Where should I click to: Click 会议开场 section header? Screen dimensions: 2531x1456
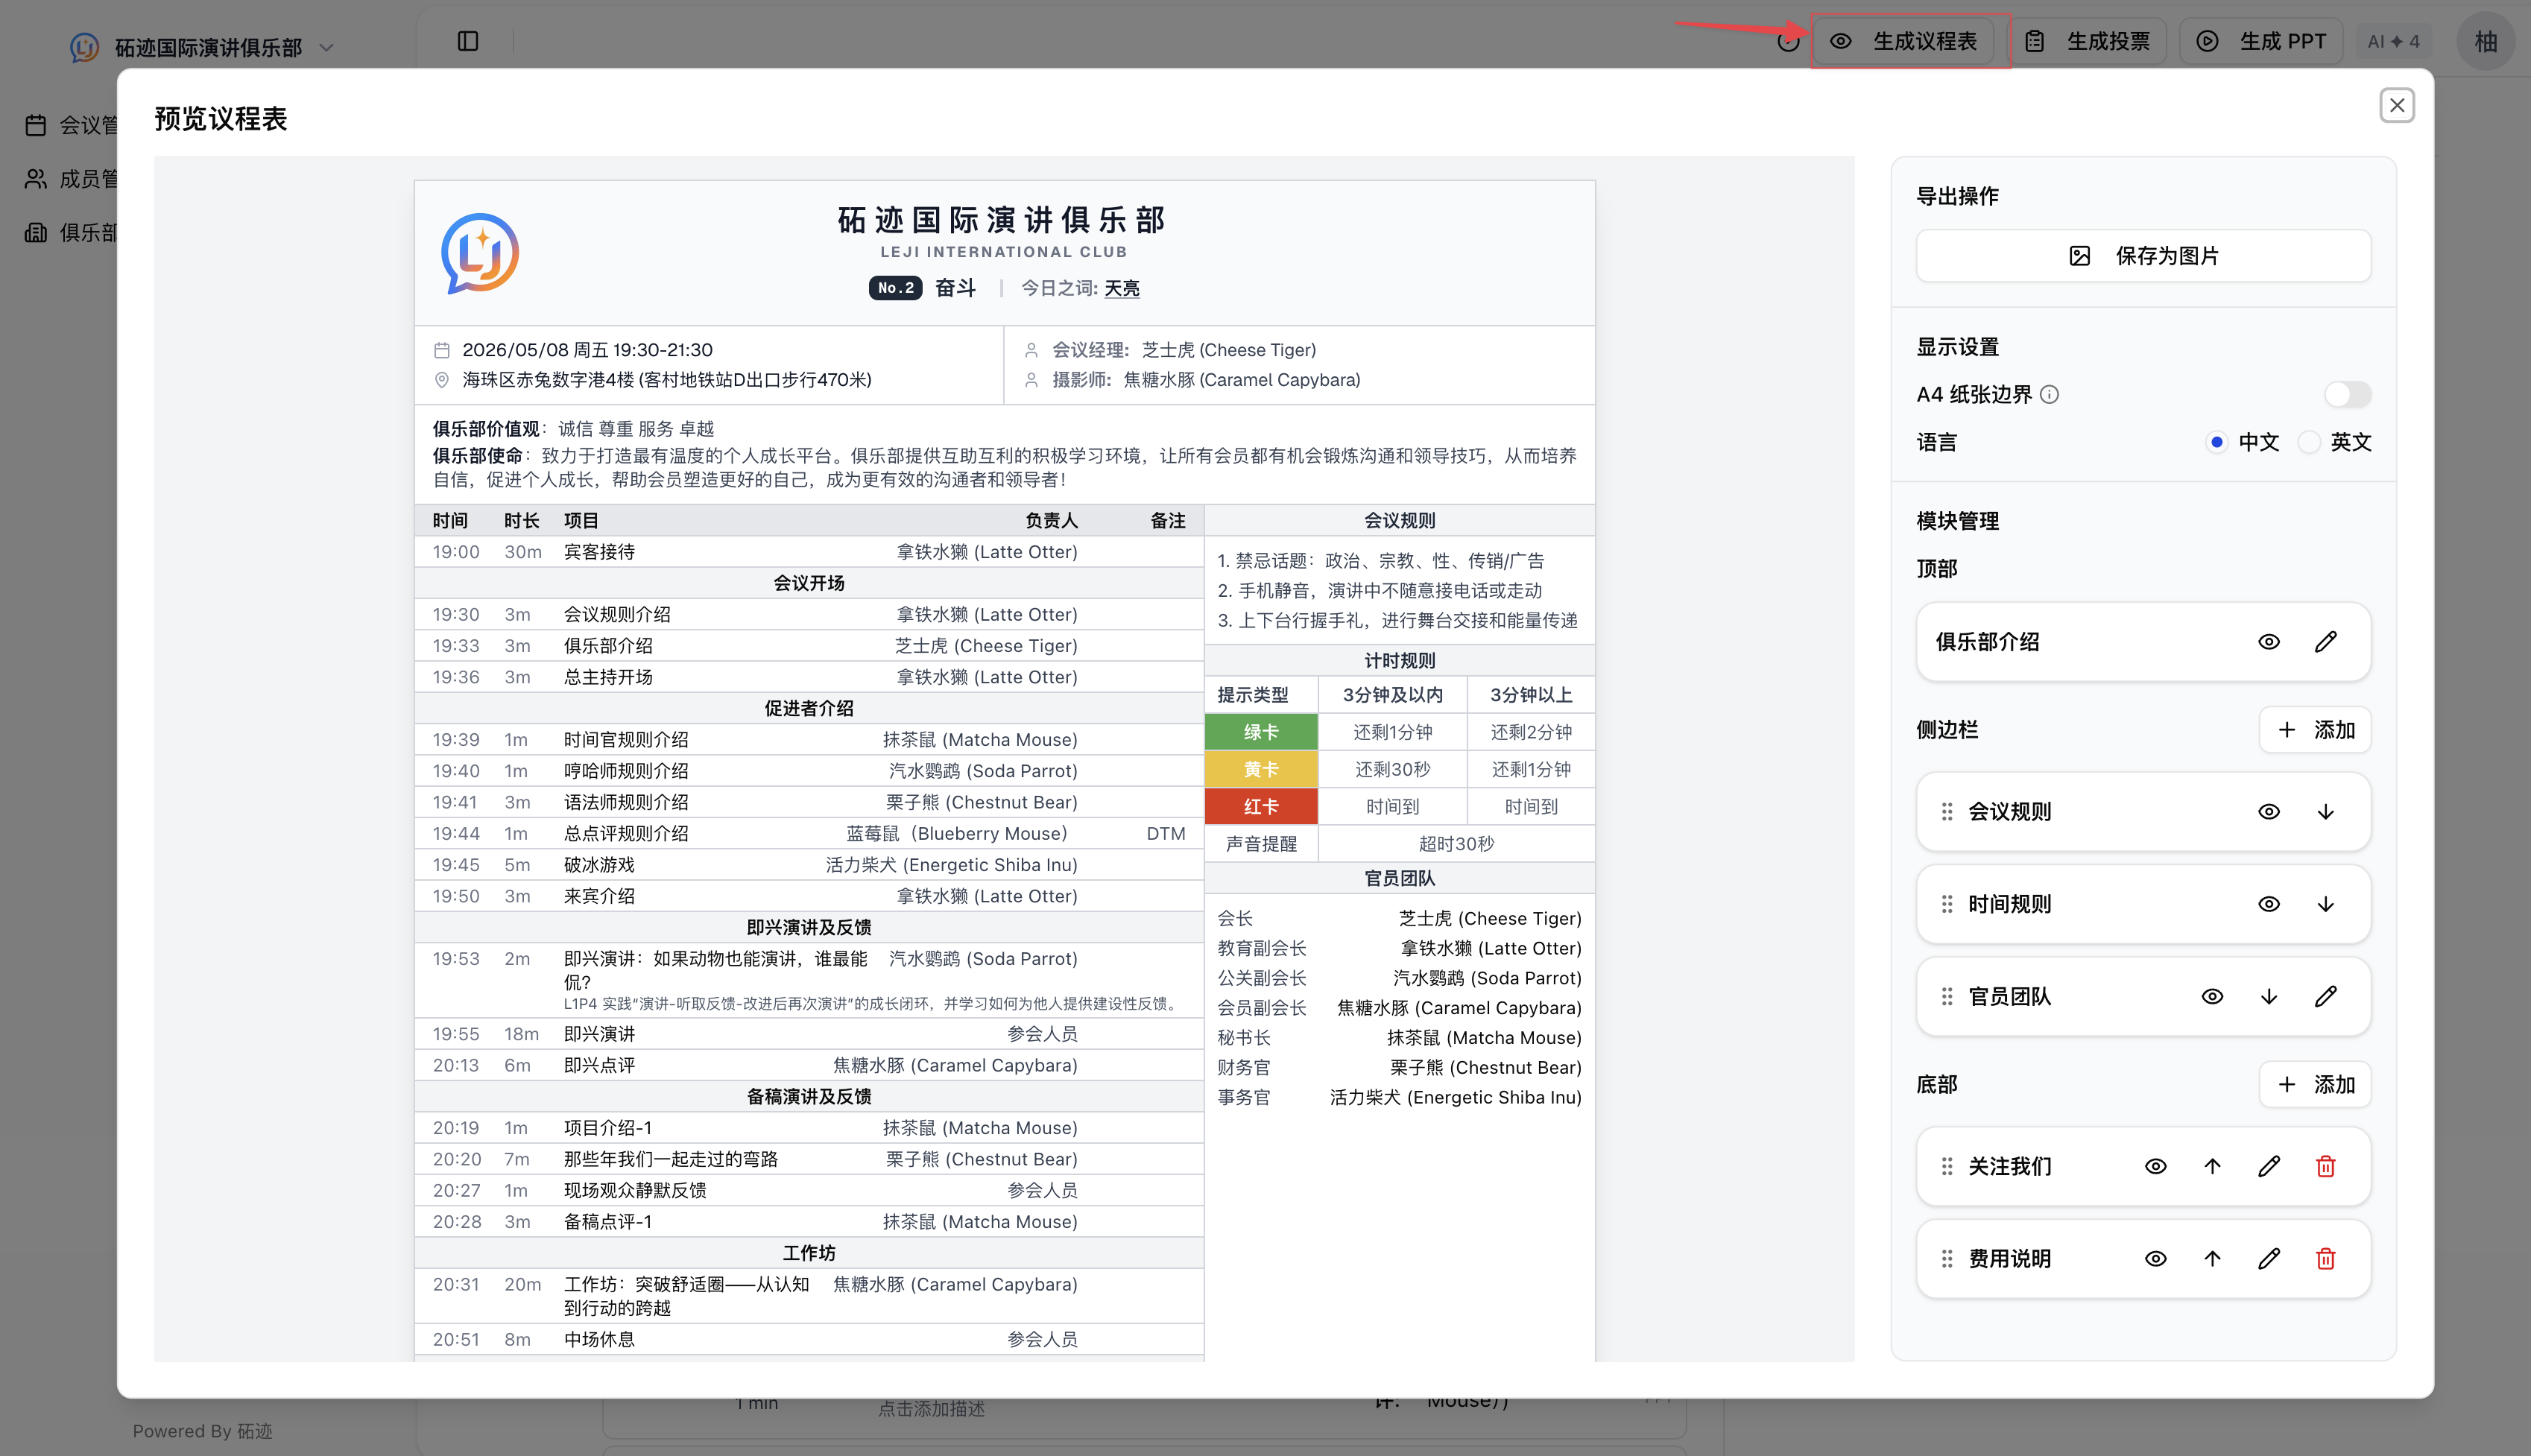(808, 583)
